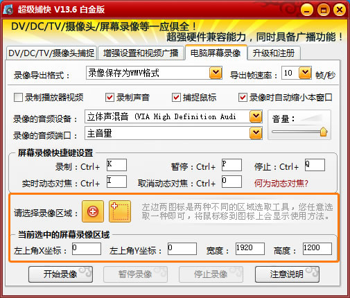Open the 升级和注册 tab
The image size is (350, 298).
274,53
